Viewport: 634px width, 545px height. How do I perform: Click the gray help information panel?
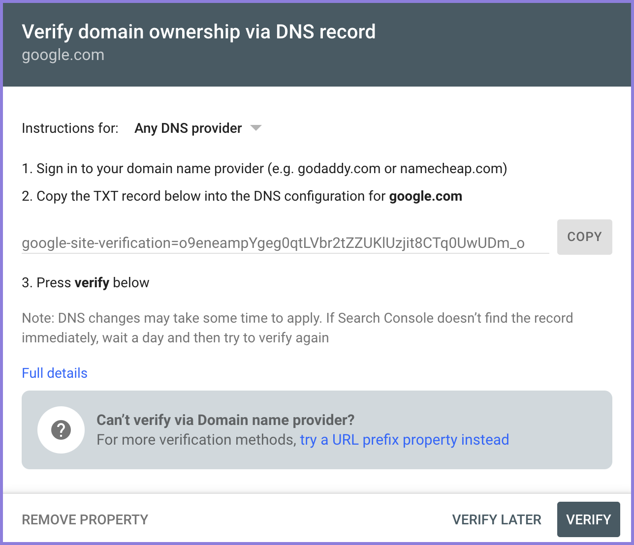pos(317,429)
